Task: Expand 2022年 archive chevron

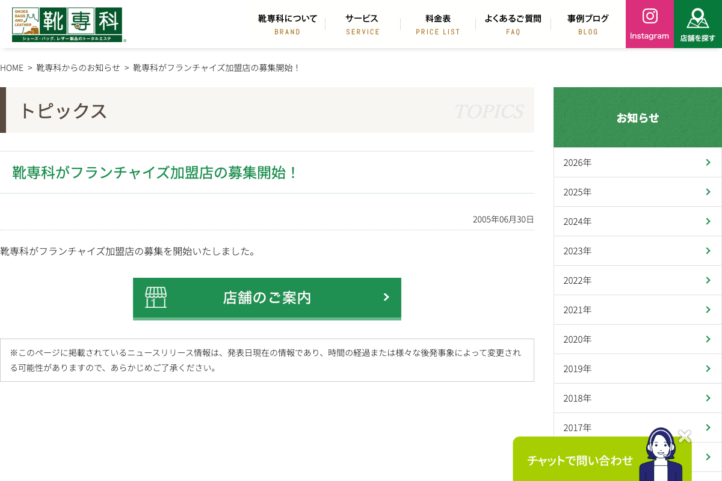Action: 708,280
